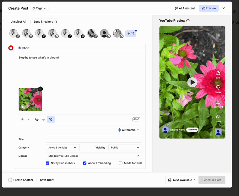Click Unselect All profiles

[18, 22]
